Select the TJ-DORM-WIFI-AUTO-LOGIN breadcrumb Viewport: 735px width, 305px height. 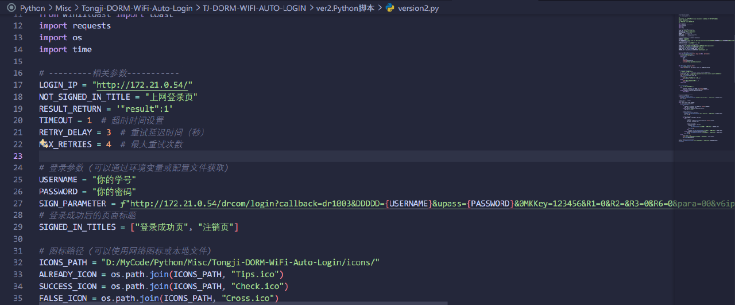click(255, 8)
